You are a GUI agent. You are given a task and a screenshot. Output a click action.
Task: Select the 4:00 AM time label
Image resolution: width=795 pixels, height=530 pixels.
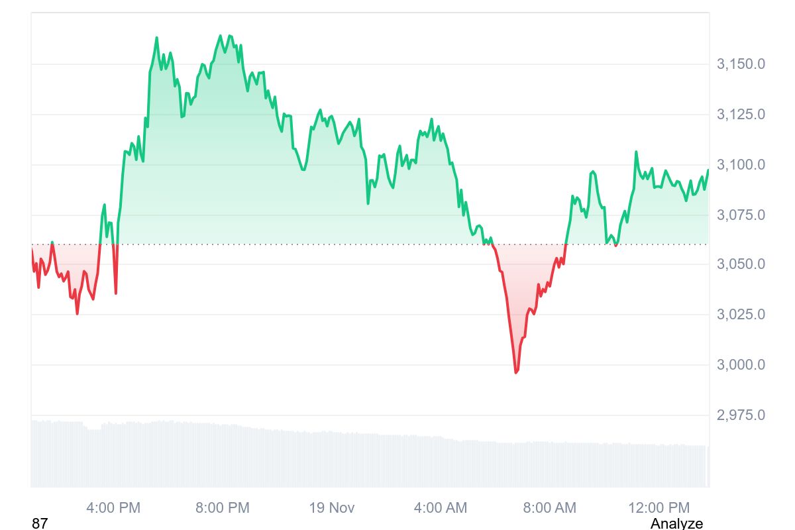click(x=441, y=508)
